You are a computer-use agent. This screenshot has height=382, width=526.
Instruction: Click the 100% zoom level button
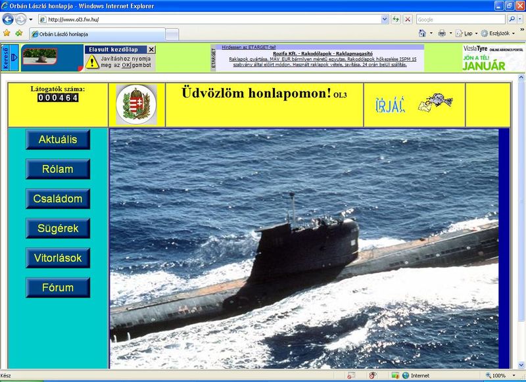tap(497, 375)
